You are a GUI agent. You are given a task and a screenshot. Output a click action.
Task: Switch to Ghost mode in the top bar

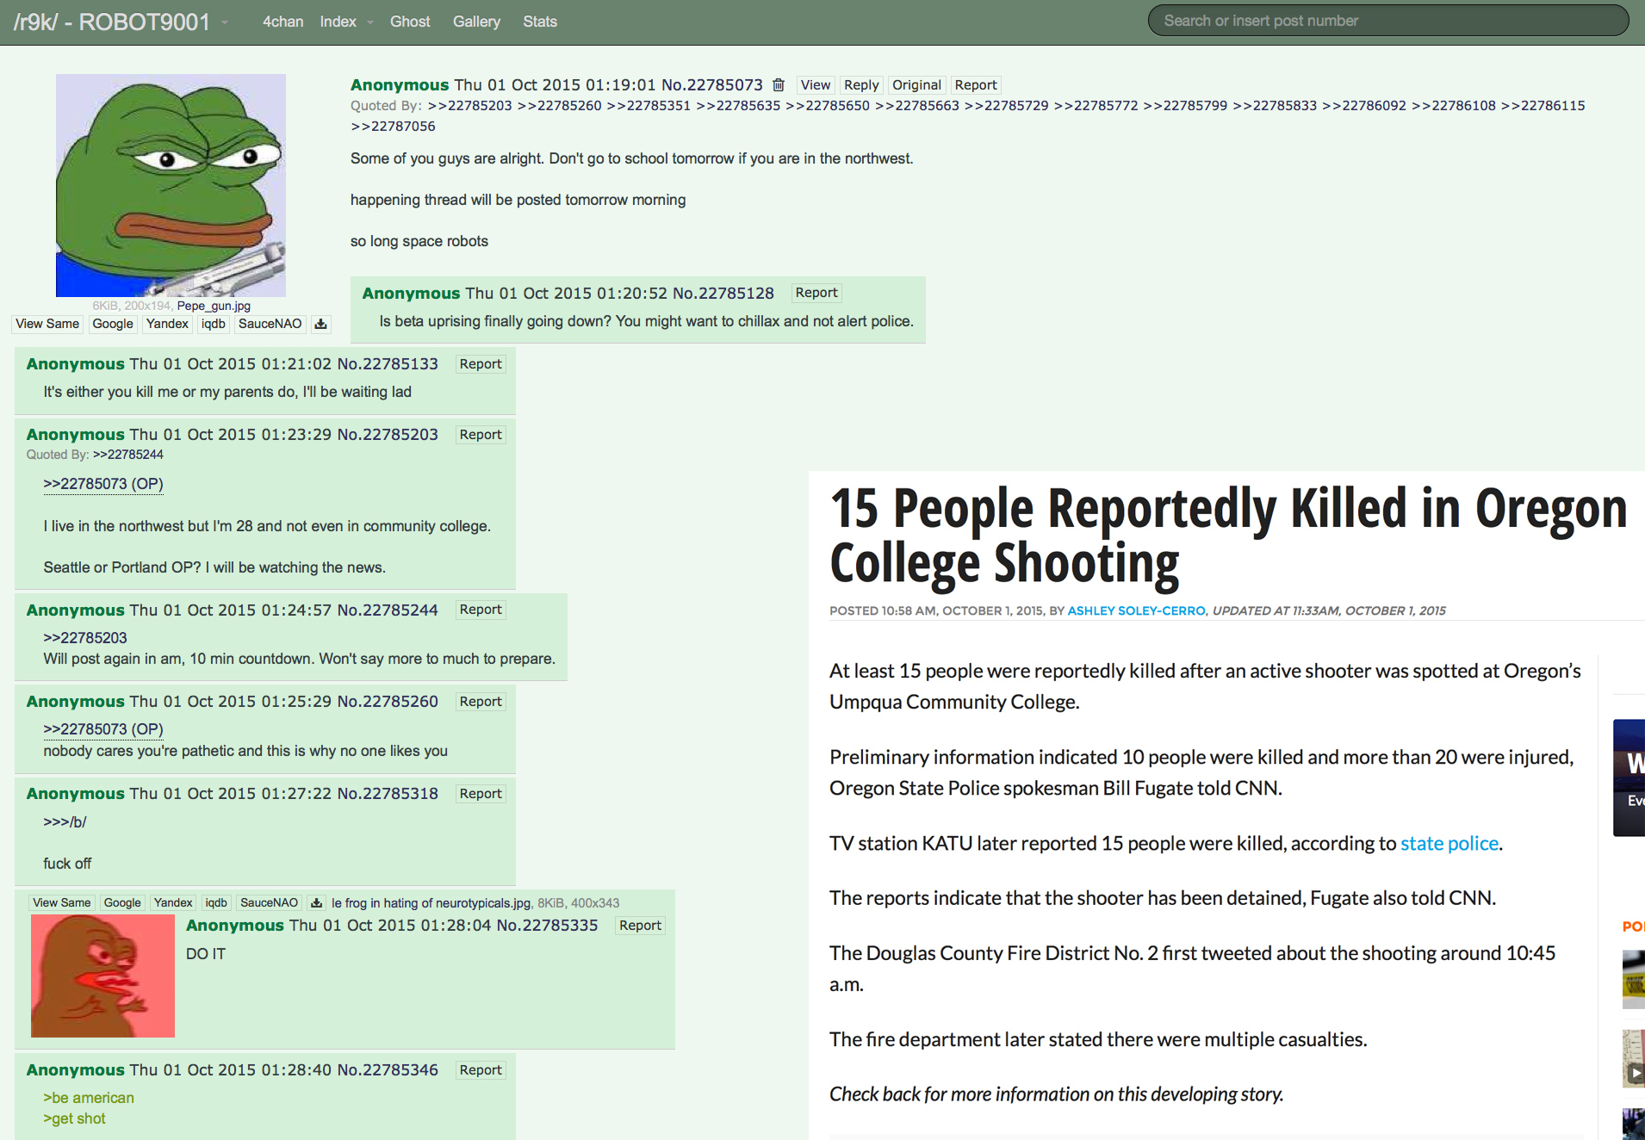[409, 22]
